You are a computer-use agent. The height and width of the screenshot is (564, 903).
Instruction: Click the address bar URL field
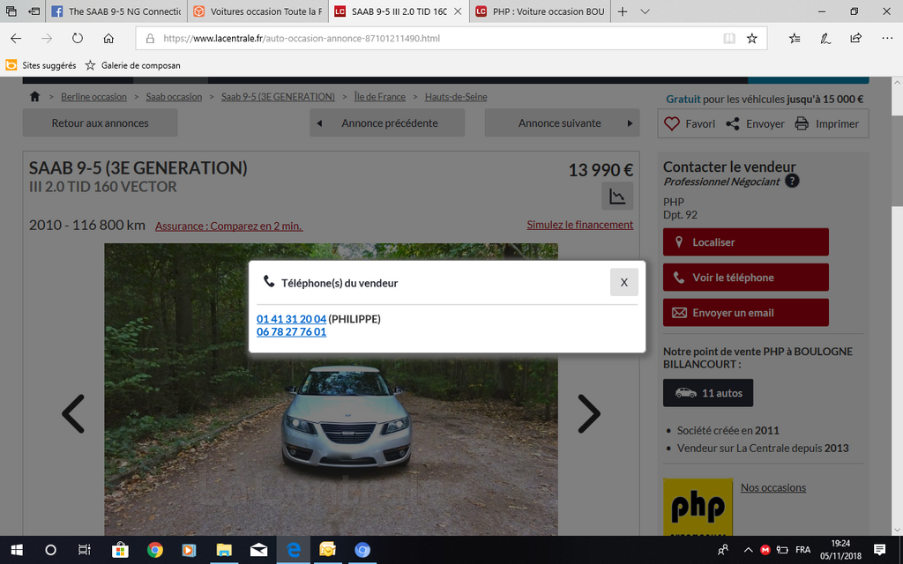click(x=426, y=39)
